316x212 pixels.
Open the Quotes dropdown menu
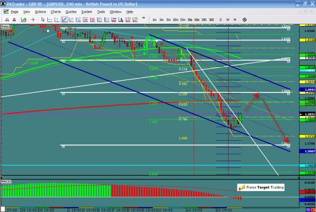pyautogui.click(x=72, y=11)
